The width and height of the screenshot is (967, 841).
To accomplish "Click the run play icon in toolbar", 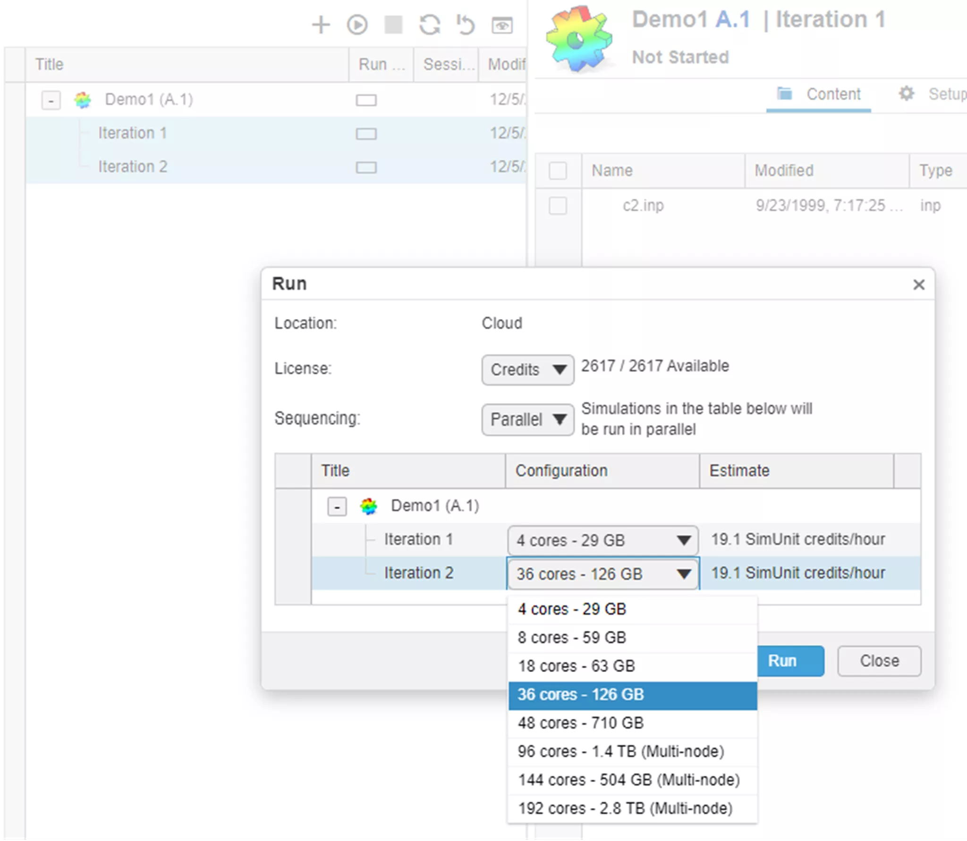I will point(357,25).
